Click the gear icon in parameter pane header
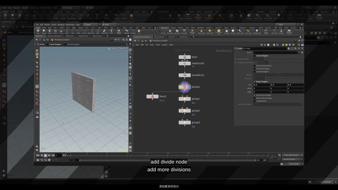 click(289, 49)
